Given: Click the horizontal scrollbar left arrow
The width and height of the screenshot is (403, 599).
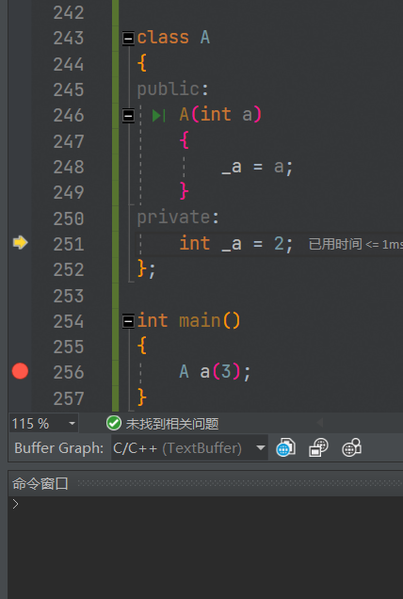Looking at the screenshot, I should [320, 423].
